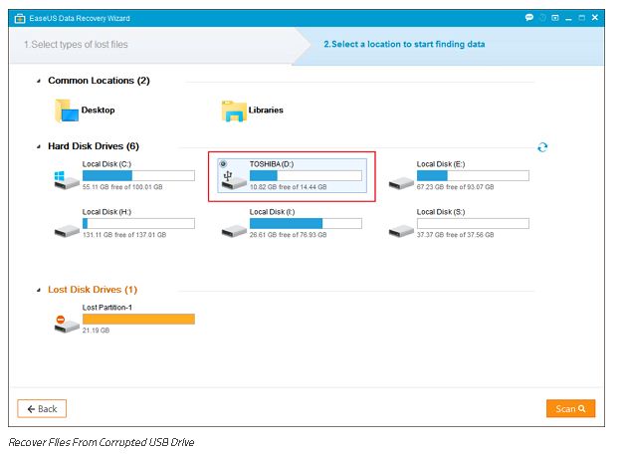Select the Desktop label
The width and height of the screenshot is (623, 454).
(98, 111)
